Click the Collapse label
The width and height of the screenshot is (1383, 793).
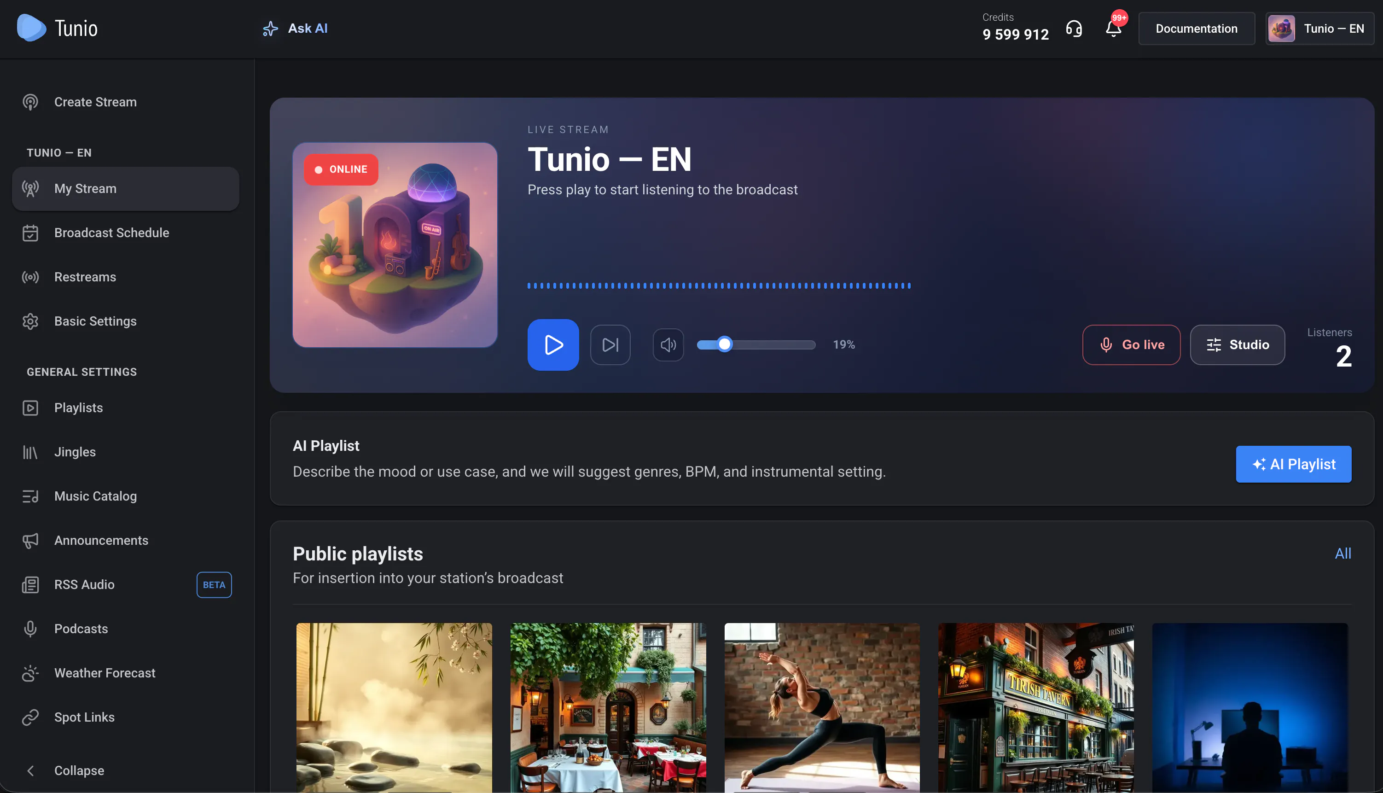(79, 770)
